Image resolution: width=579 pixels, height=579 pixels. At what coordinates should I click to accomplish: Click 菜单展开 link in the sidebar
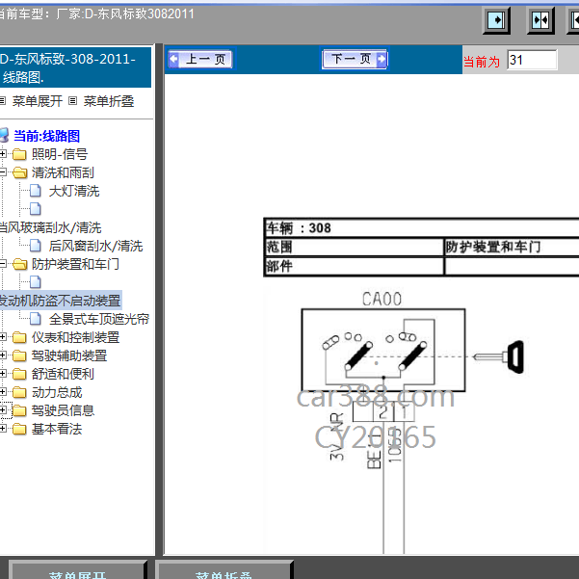coord(37,101)
